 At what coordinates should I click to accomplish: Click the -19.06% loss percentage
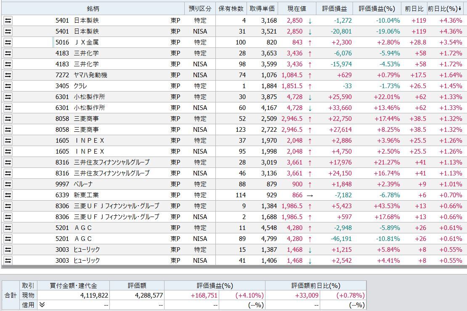(388, 31)
